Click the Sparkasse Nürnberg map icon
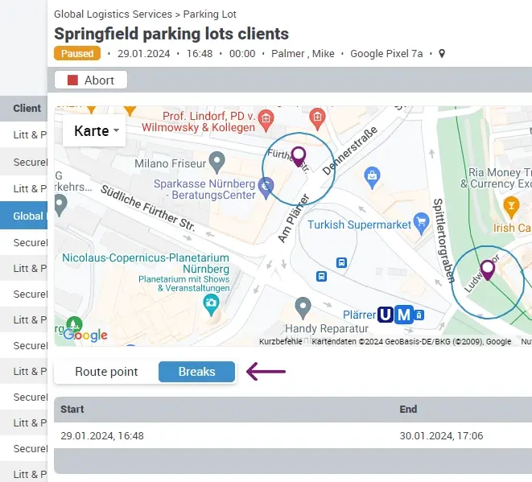The image size is (532, 482). 268,189
